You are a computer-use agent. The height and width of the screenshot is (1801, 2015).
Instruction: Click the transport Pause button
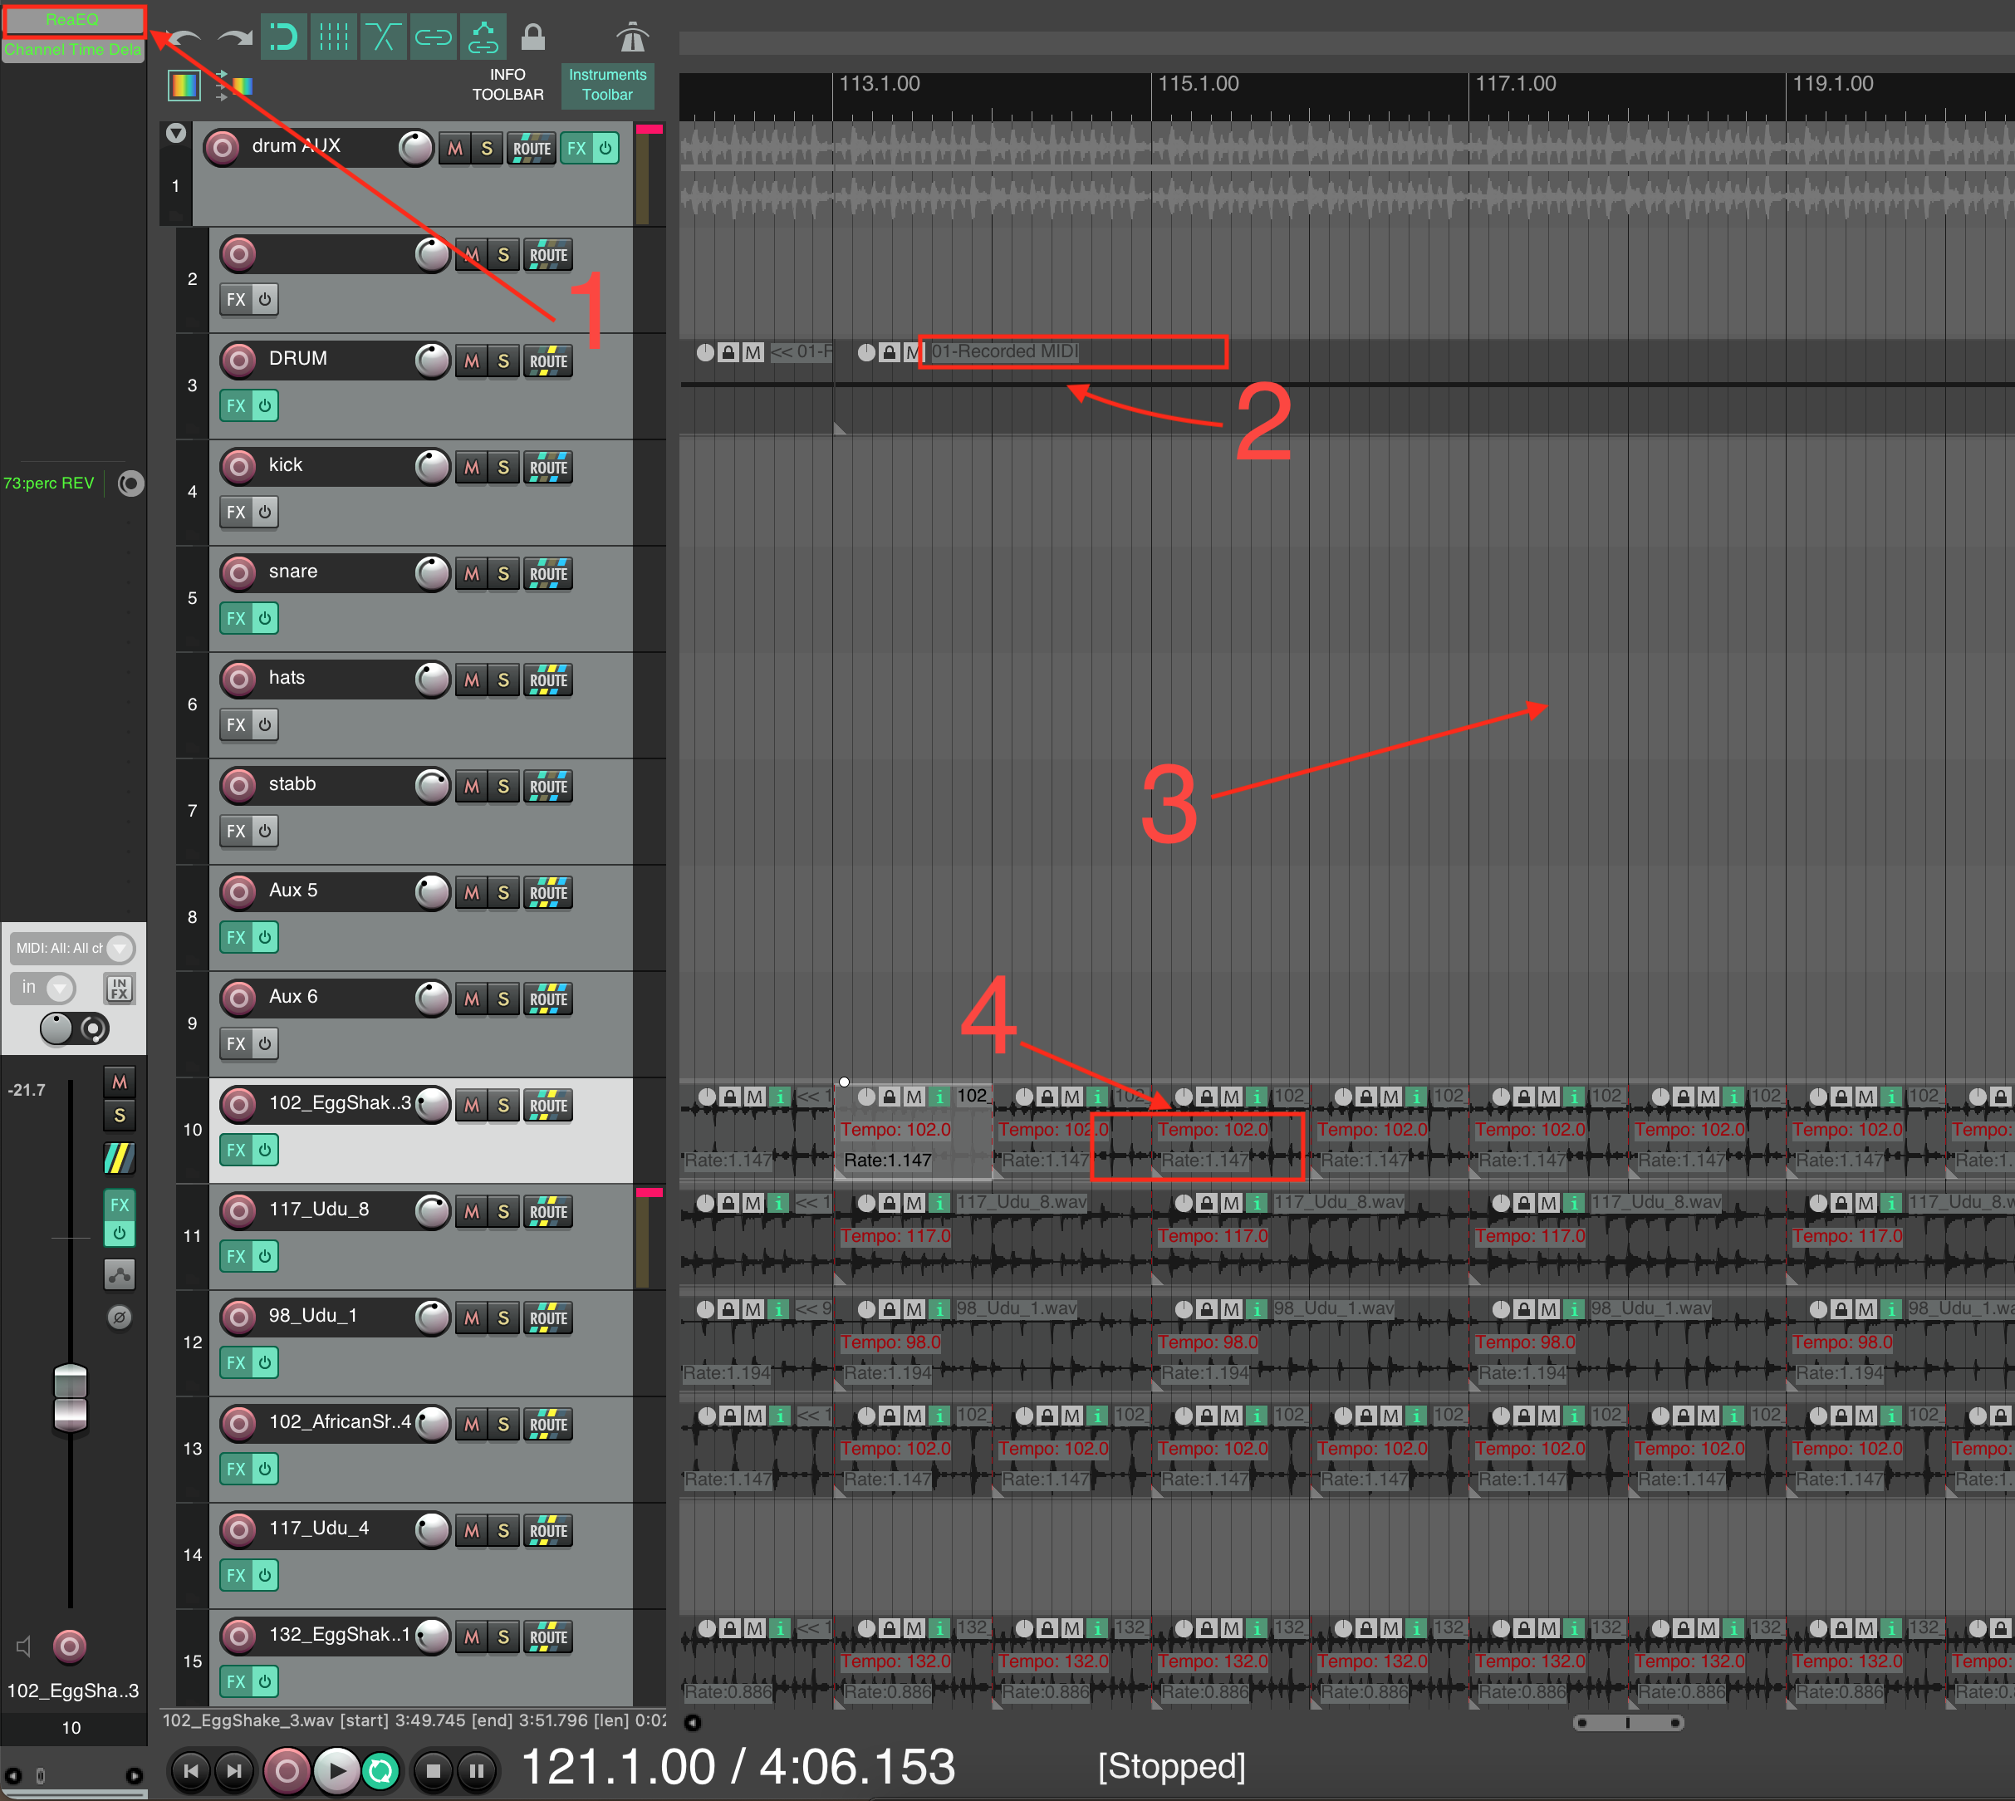click(477, 1771)
